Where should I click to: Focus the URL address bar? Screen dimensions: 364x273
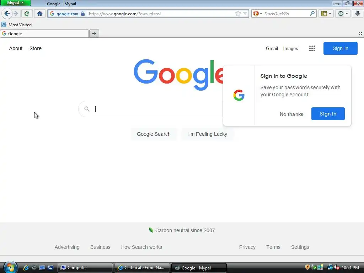tap(160, 14)
